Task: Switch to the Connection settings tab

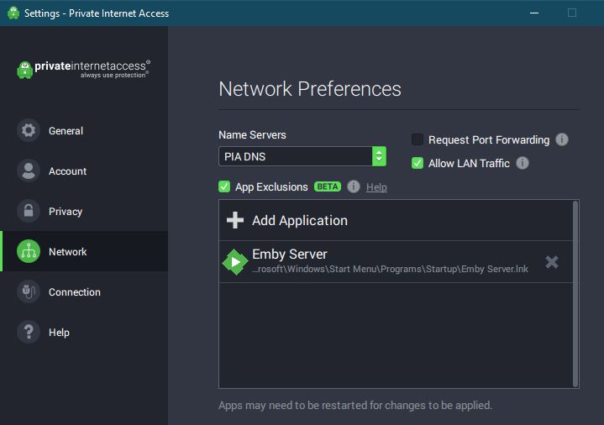Action: click(74, 292)
